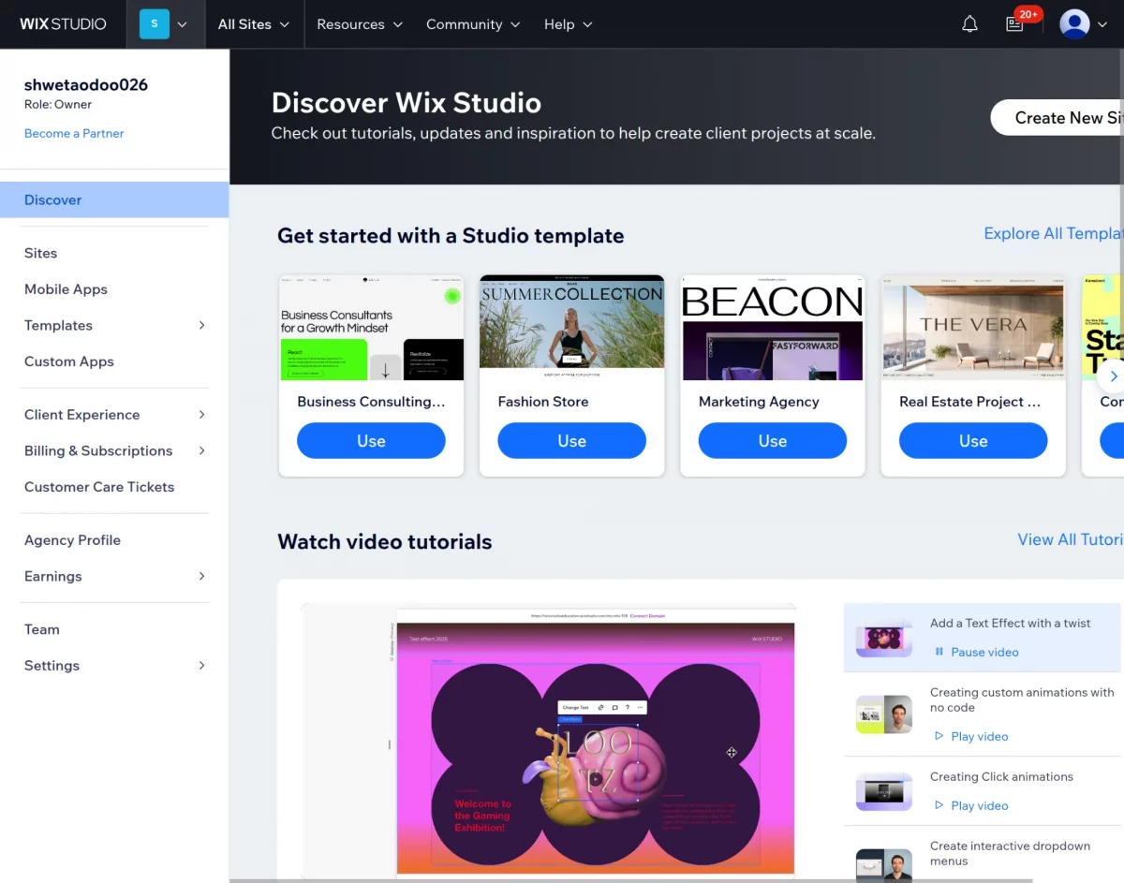This screenshot has width=1124, height=883.
Task: Select 'Add a Text Effect with a twist' title
Action: coord(1010,623)
